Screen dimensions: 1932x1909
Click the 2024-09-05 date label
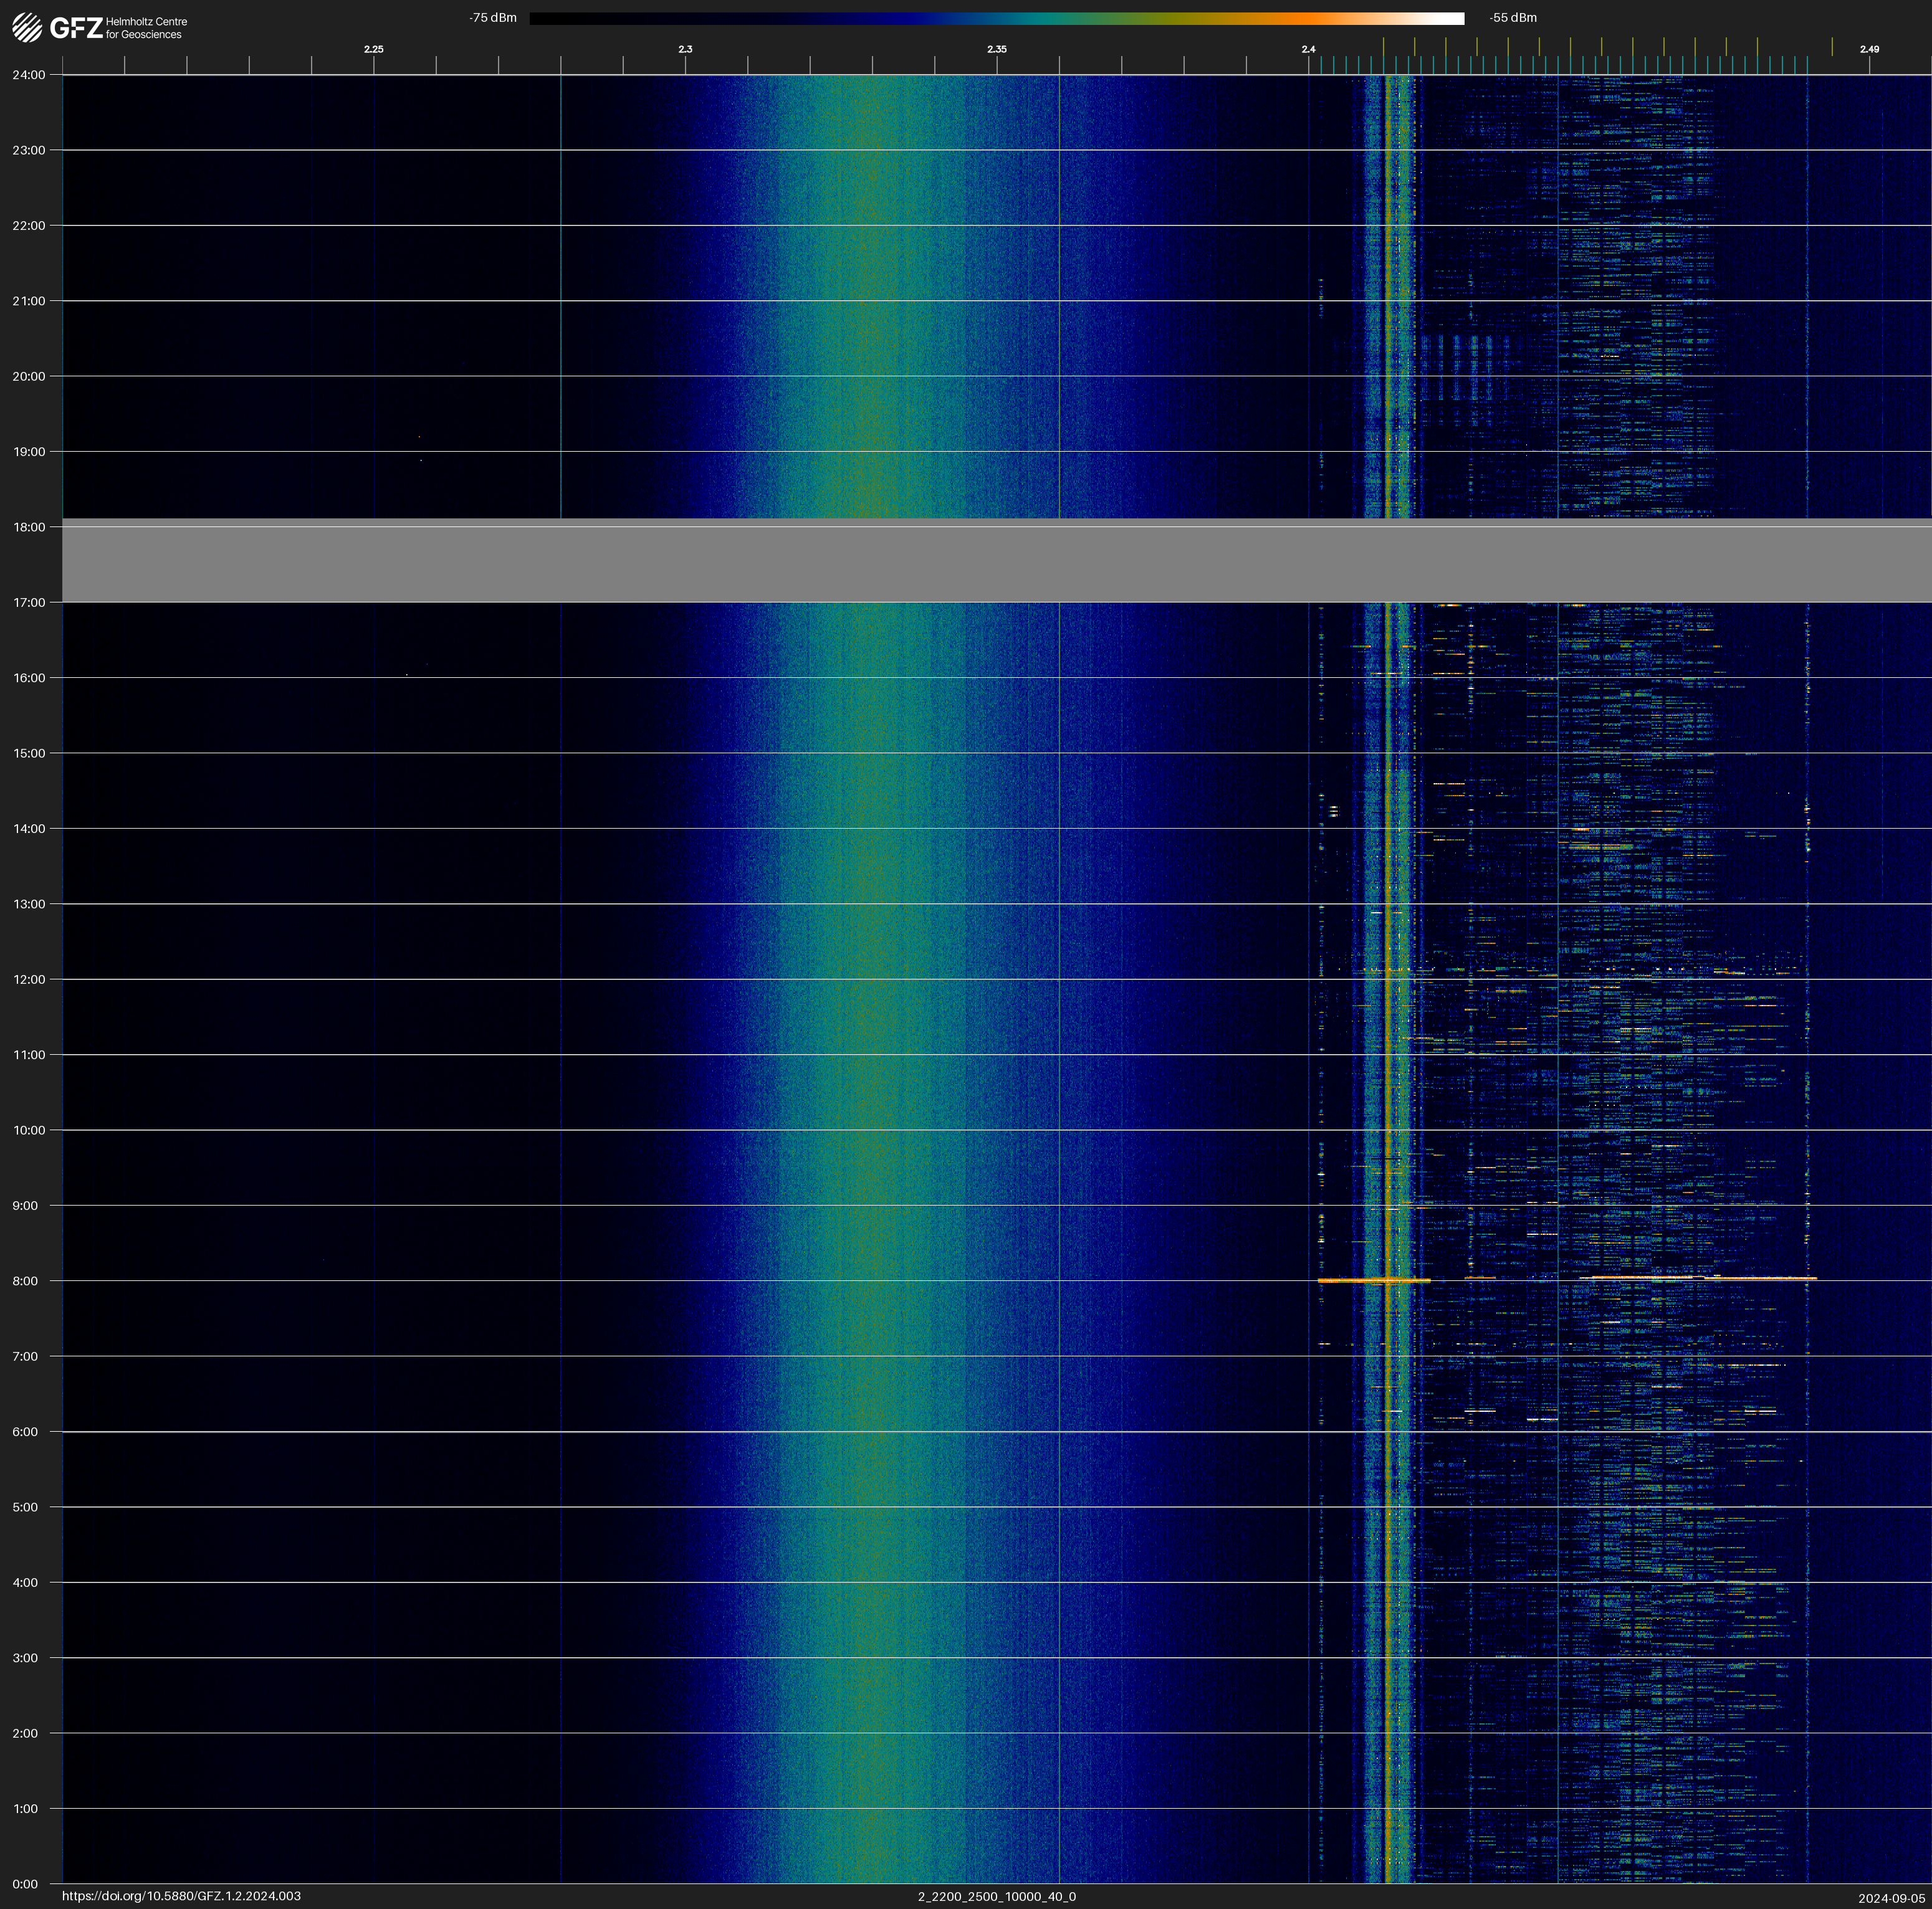pos(1891,1897)
